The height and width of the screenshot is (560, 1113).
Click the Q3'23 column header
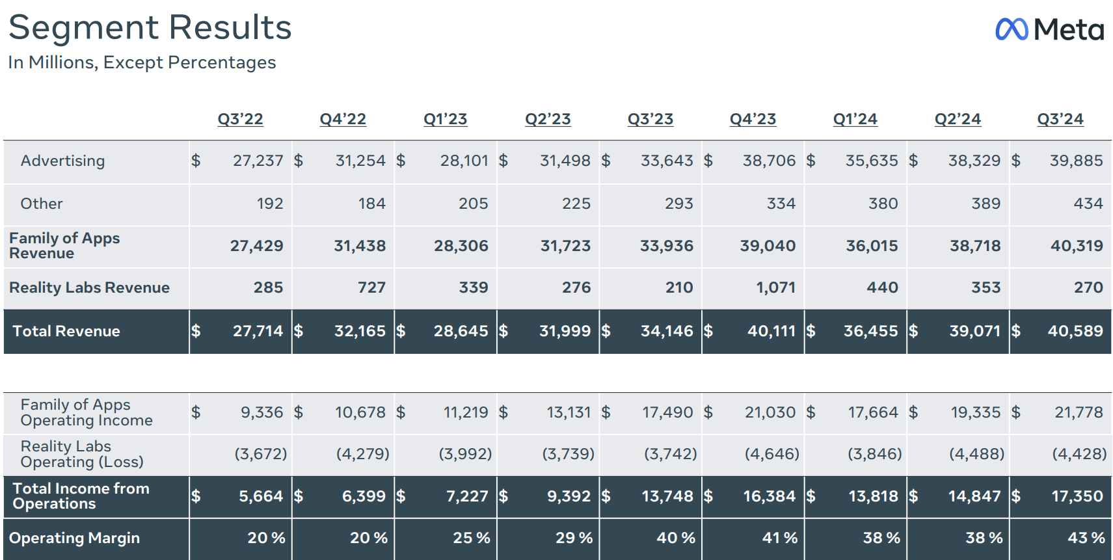point(650,119)
